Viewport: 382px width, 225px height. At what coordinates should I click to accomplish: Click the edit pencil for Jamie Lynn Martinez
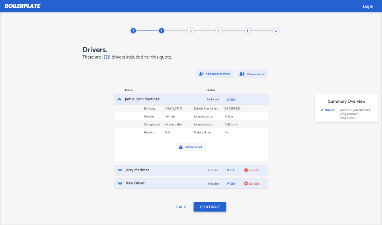click(228, 100)
